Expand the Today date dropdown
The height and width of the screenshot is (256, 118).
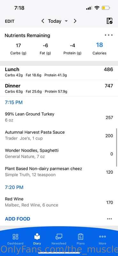click(58, 21)
